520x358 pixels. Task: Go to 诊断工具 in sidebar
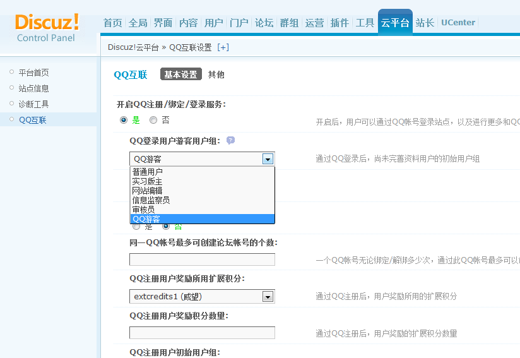point(33,104)
